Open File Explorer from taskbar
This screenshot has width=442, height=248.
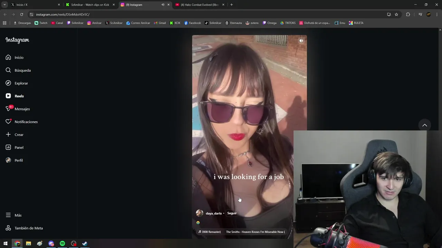click(29, 244)
